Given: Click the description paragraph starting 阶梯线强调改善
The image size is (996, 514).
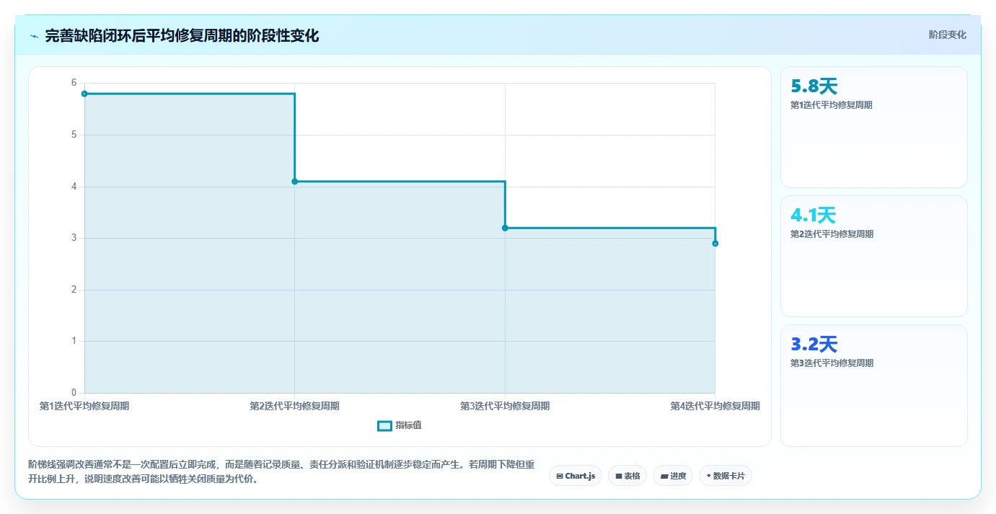Looking at the screenshot, I should point(281,471).
